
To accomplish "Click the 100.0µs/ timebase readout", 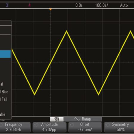I will 102,5.
